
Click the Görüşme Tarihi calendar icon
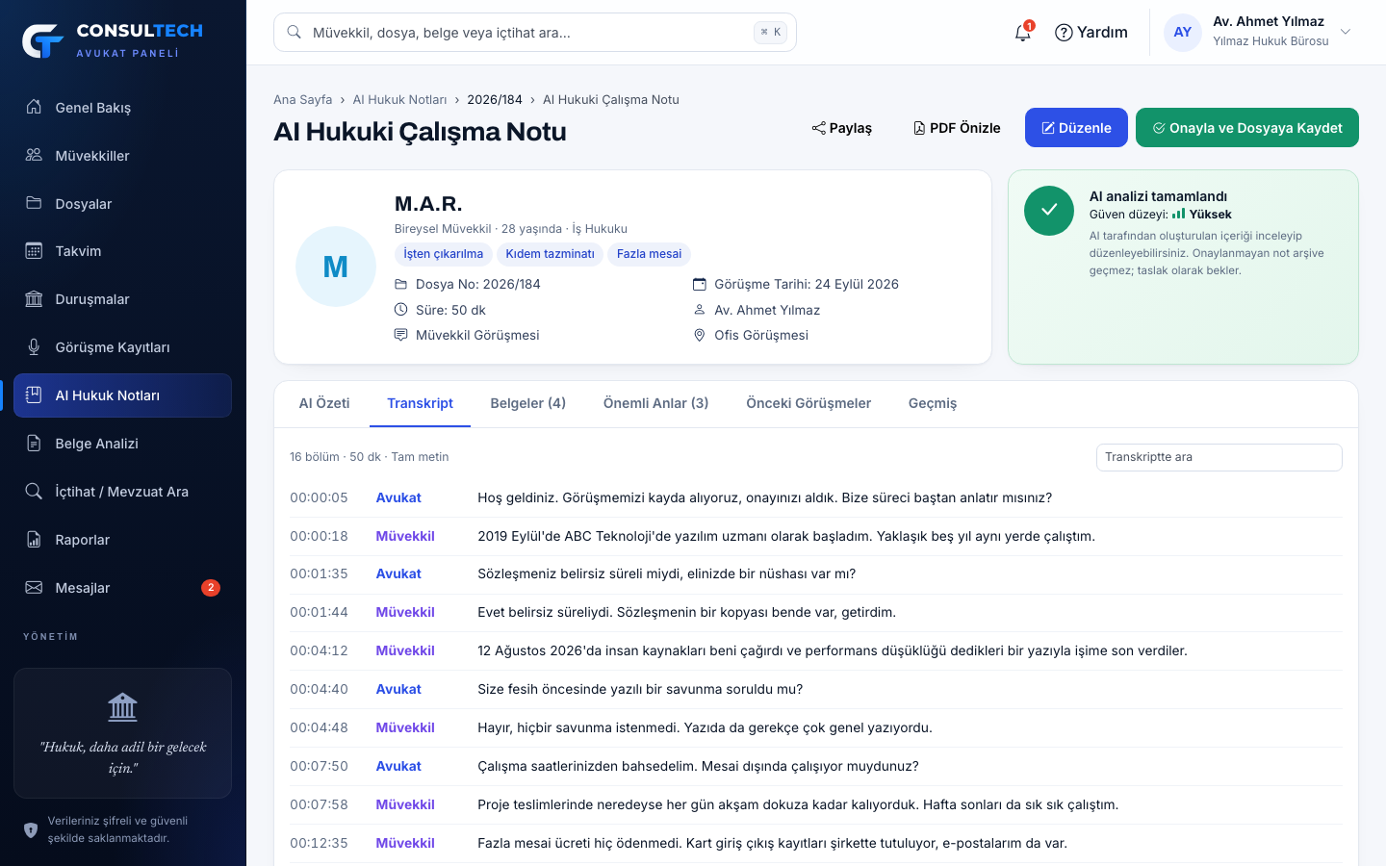[x=700, y=284]
